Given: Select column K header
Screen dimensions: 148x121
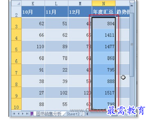Looking at the screenshot, I should click(x=33, y=3).
